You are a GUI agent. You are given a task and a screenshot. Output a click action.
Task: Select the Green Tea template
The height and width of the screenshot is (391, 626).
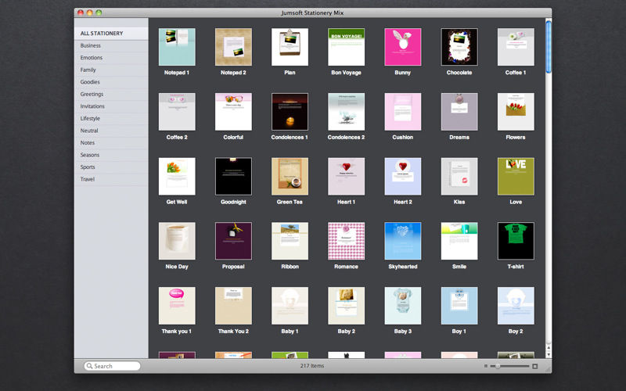pos(290,177)
